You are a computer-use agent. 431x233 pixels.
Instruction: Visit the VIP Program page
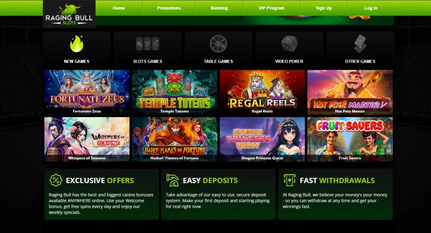pos(271,8)
